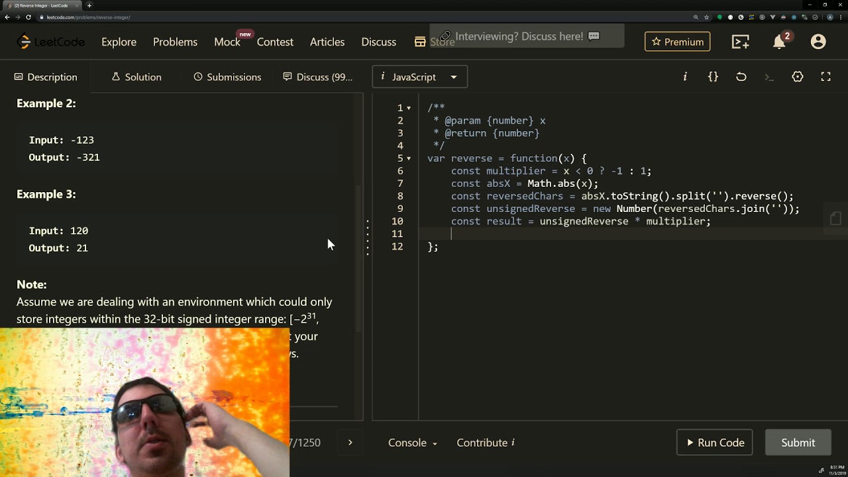Click the description panel scrollbar
The image size is (848, 477).
(360, 258)
